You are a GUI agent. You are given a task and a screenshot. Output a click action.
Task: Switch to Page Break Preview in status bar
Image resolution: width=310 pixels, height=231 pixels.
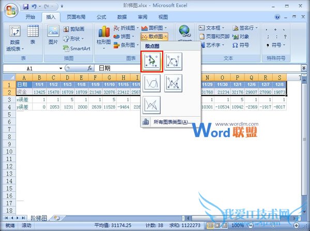[x=224, y=225]
